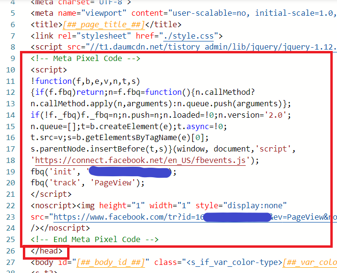Screen dimensions: 337x273
Task: Click line number 23 in the gutter
Action: click(x=10, y=217)
